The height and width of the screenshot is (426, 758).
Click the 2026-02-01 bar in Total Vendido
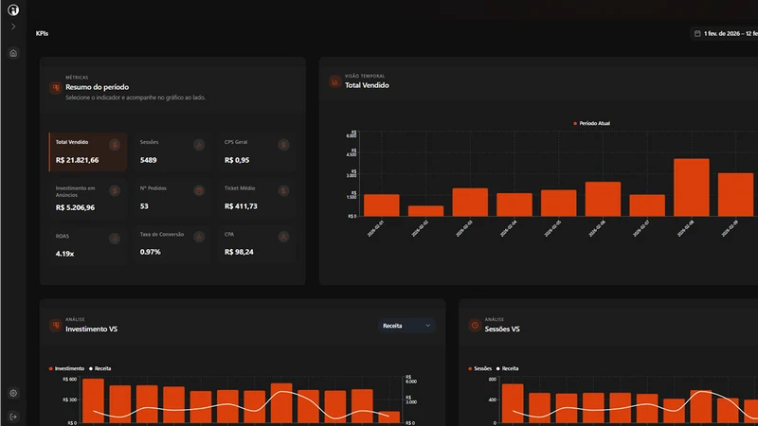point(382,205)
